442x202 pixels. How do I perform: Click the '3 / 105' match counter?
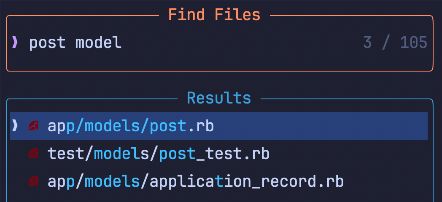[x=395, y=43]
